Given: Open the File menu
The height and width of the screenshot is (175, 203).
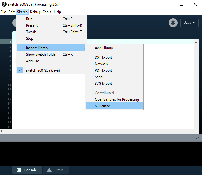Looking at the screenshot, I should click(x=3, y=12).
